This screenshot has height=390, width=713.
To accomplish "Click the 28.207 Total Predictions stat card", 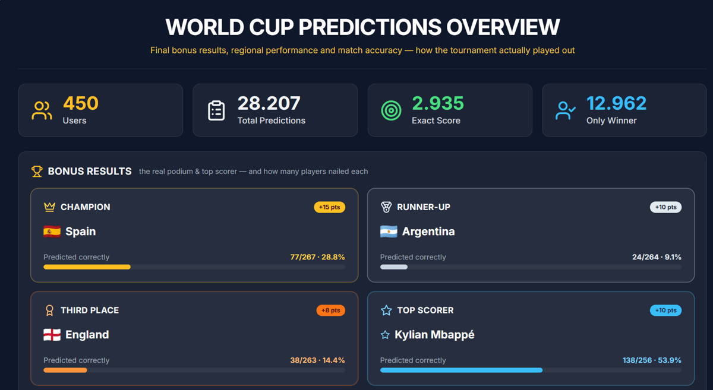I will (275, 110).
